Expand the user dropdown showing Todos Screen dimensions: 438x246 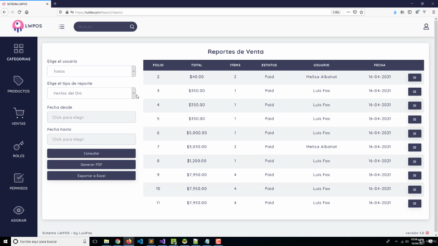[x=91, y=71]
